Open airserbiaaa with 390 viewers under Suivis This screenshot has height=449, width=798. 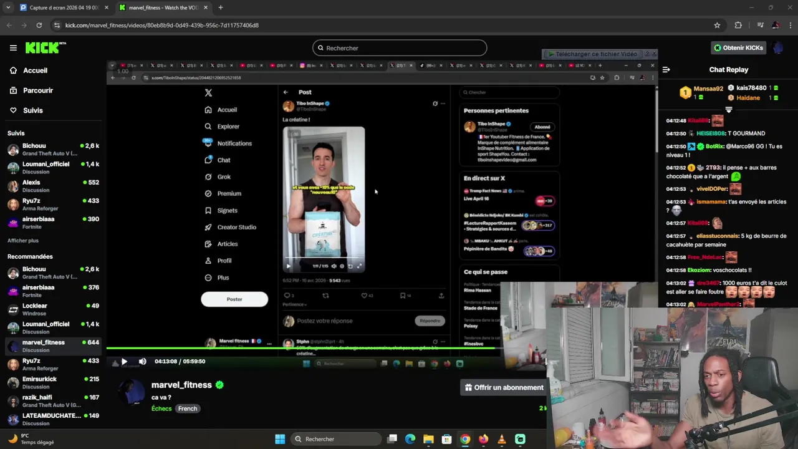pyautogui.click(x=52, y=223)
